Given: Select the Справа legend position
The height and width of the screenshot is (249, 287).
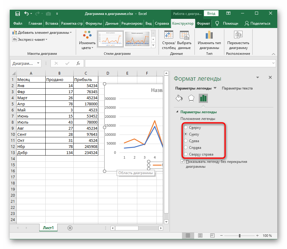Looking at the screenshot, I should tap(186, 148).
